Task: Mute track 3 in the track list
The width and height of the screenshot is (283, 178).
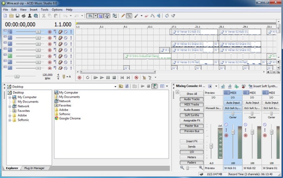Action: 66,44
